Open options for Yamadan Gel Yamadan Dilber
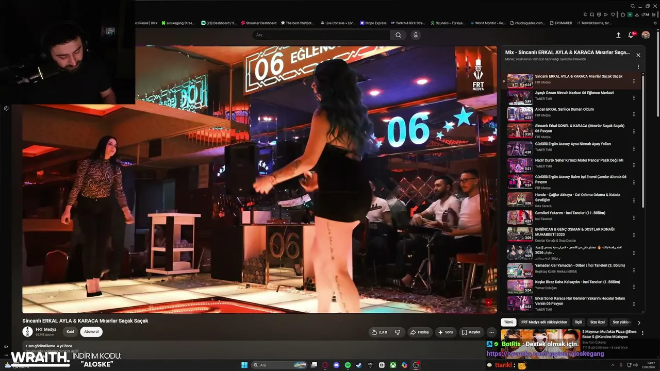 point(634,271)
